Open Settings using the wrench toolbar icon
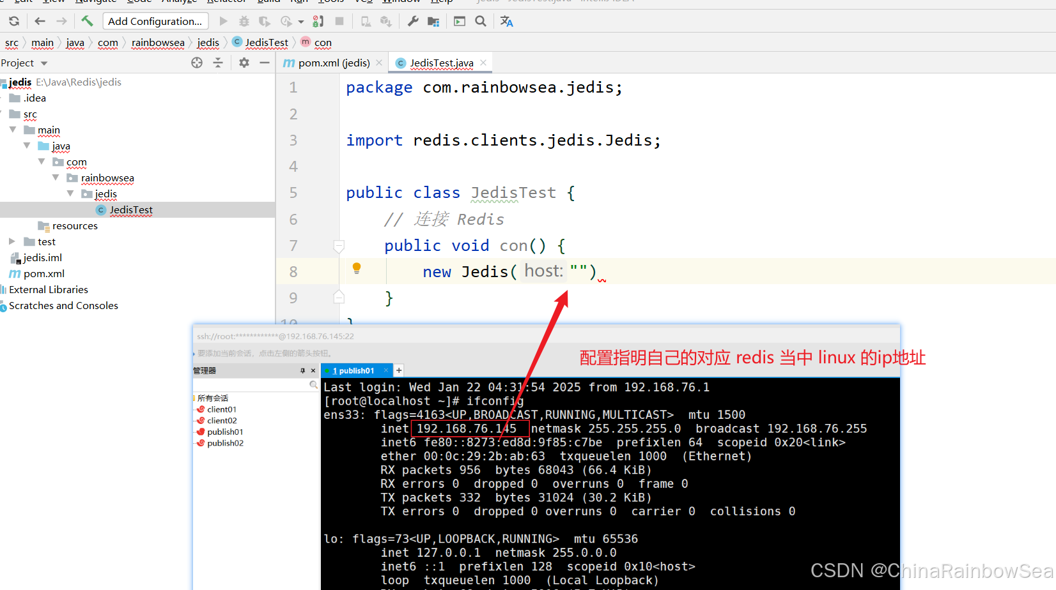The height and width of the screenshot is (590, 1056). coord(412,21)
